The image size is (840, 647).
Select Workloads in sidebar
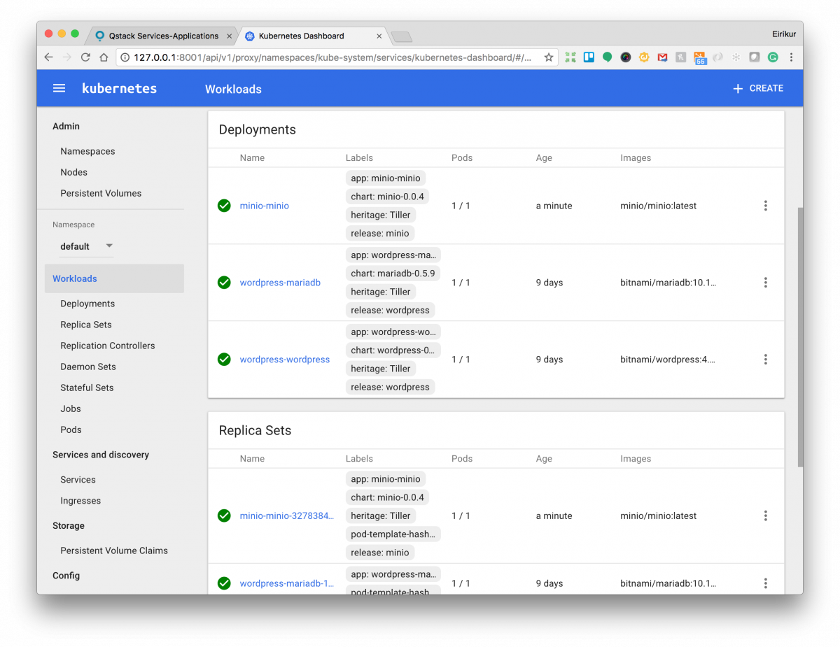114,278
